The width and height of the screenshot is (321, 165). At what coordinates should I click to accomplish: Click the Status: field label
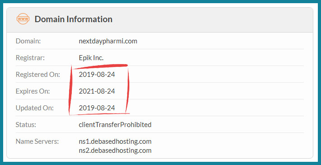coord(26,125)
